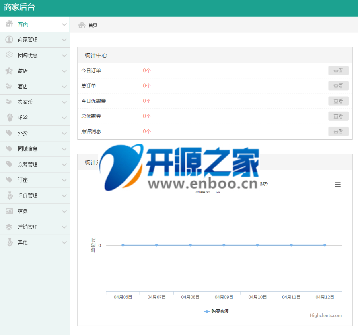The width and height of the screenshot is (358, 335).
Task: Click the 04月08日 axis label
Action: [190, 297]
